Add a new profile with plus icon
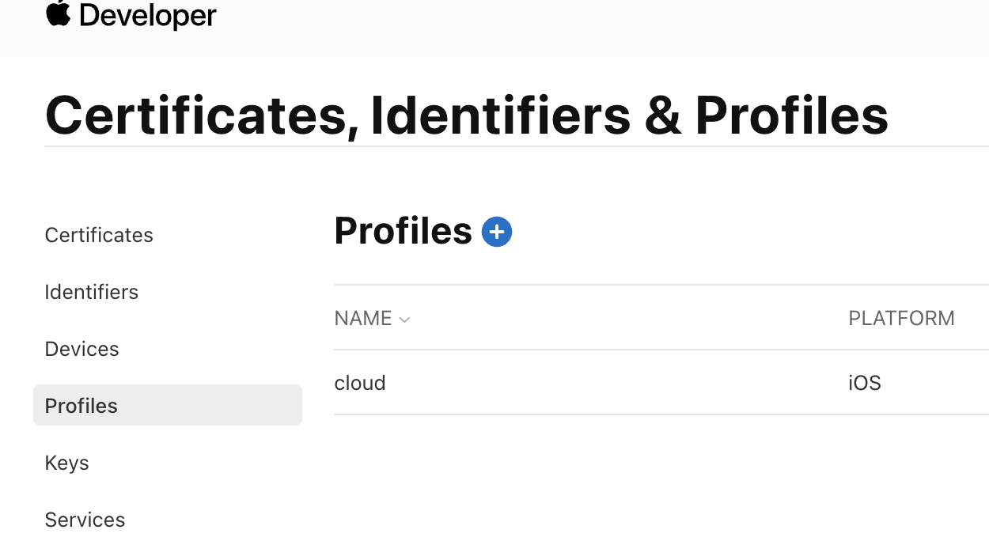The height and width of the screenshot is (541, 989). 497,232
